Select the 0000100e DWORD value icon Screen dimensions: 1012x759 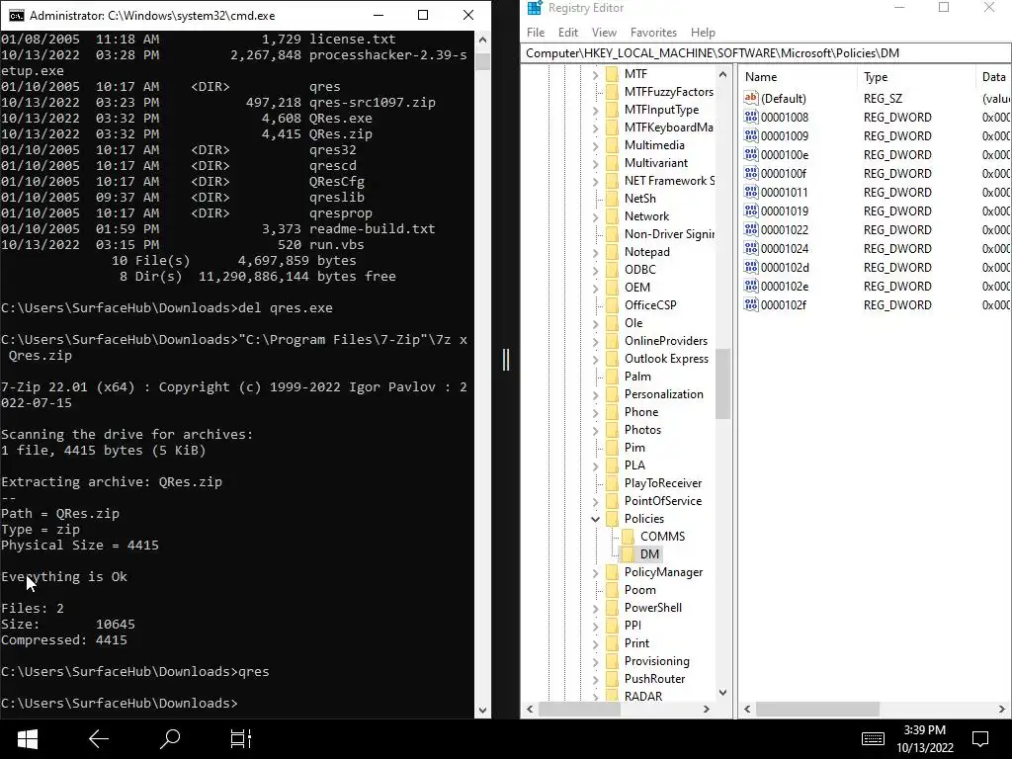pyautogui.click(x=751, y=154)
